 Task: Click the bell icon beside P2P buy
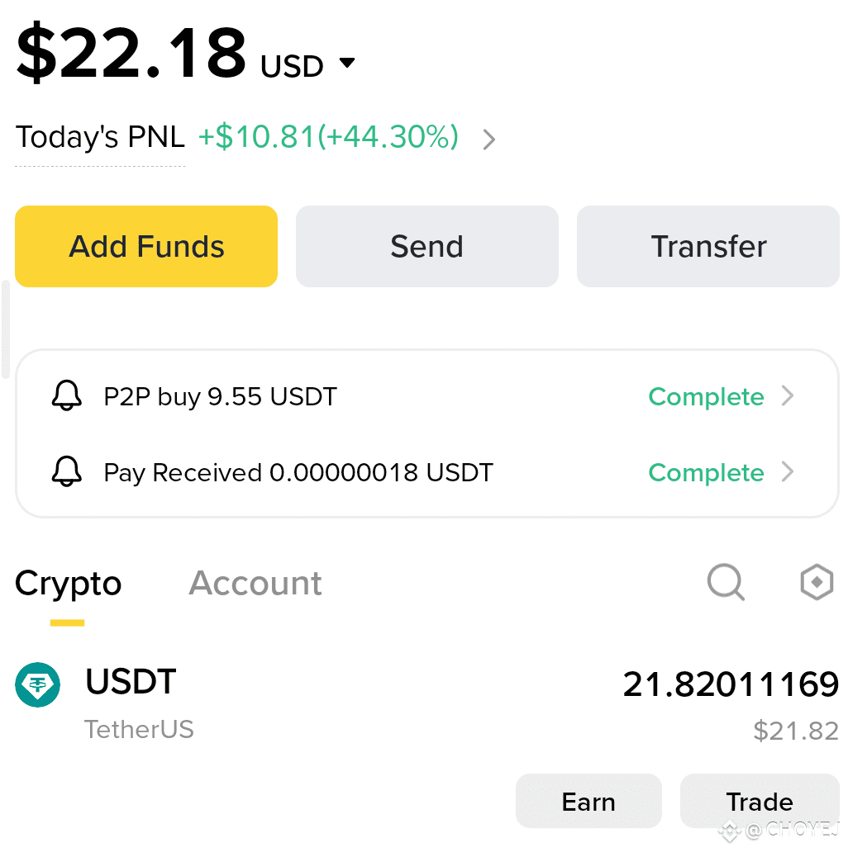point(66,395)
